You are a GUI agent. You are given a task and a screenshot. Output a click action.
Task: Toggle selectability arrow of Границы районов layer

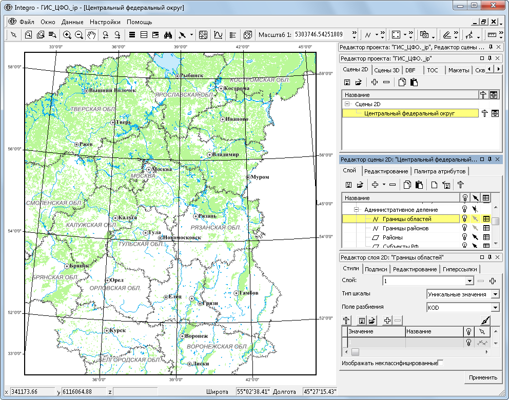(x=475, y=228)
